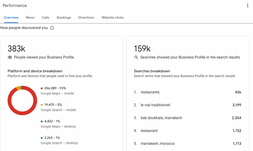Viewport: 253px width, 151px height.
Task: Click the 383k profile views figure
Action: [16, 49]
